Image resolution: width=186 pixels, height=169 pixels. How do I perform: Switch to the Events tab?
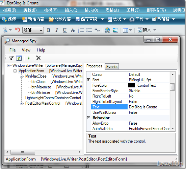pyautogui.click(x=112, y=67)
